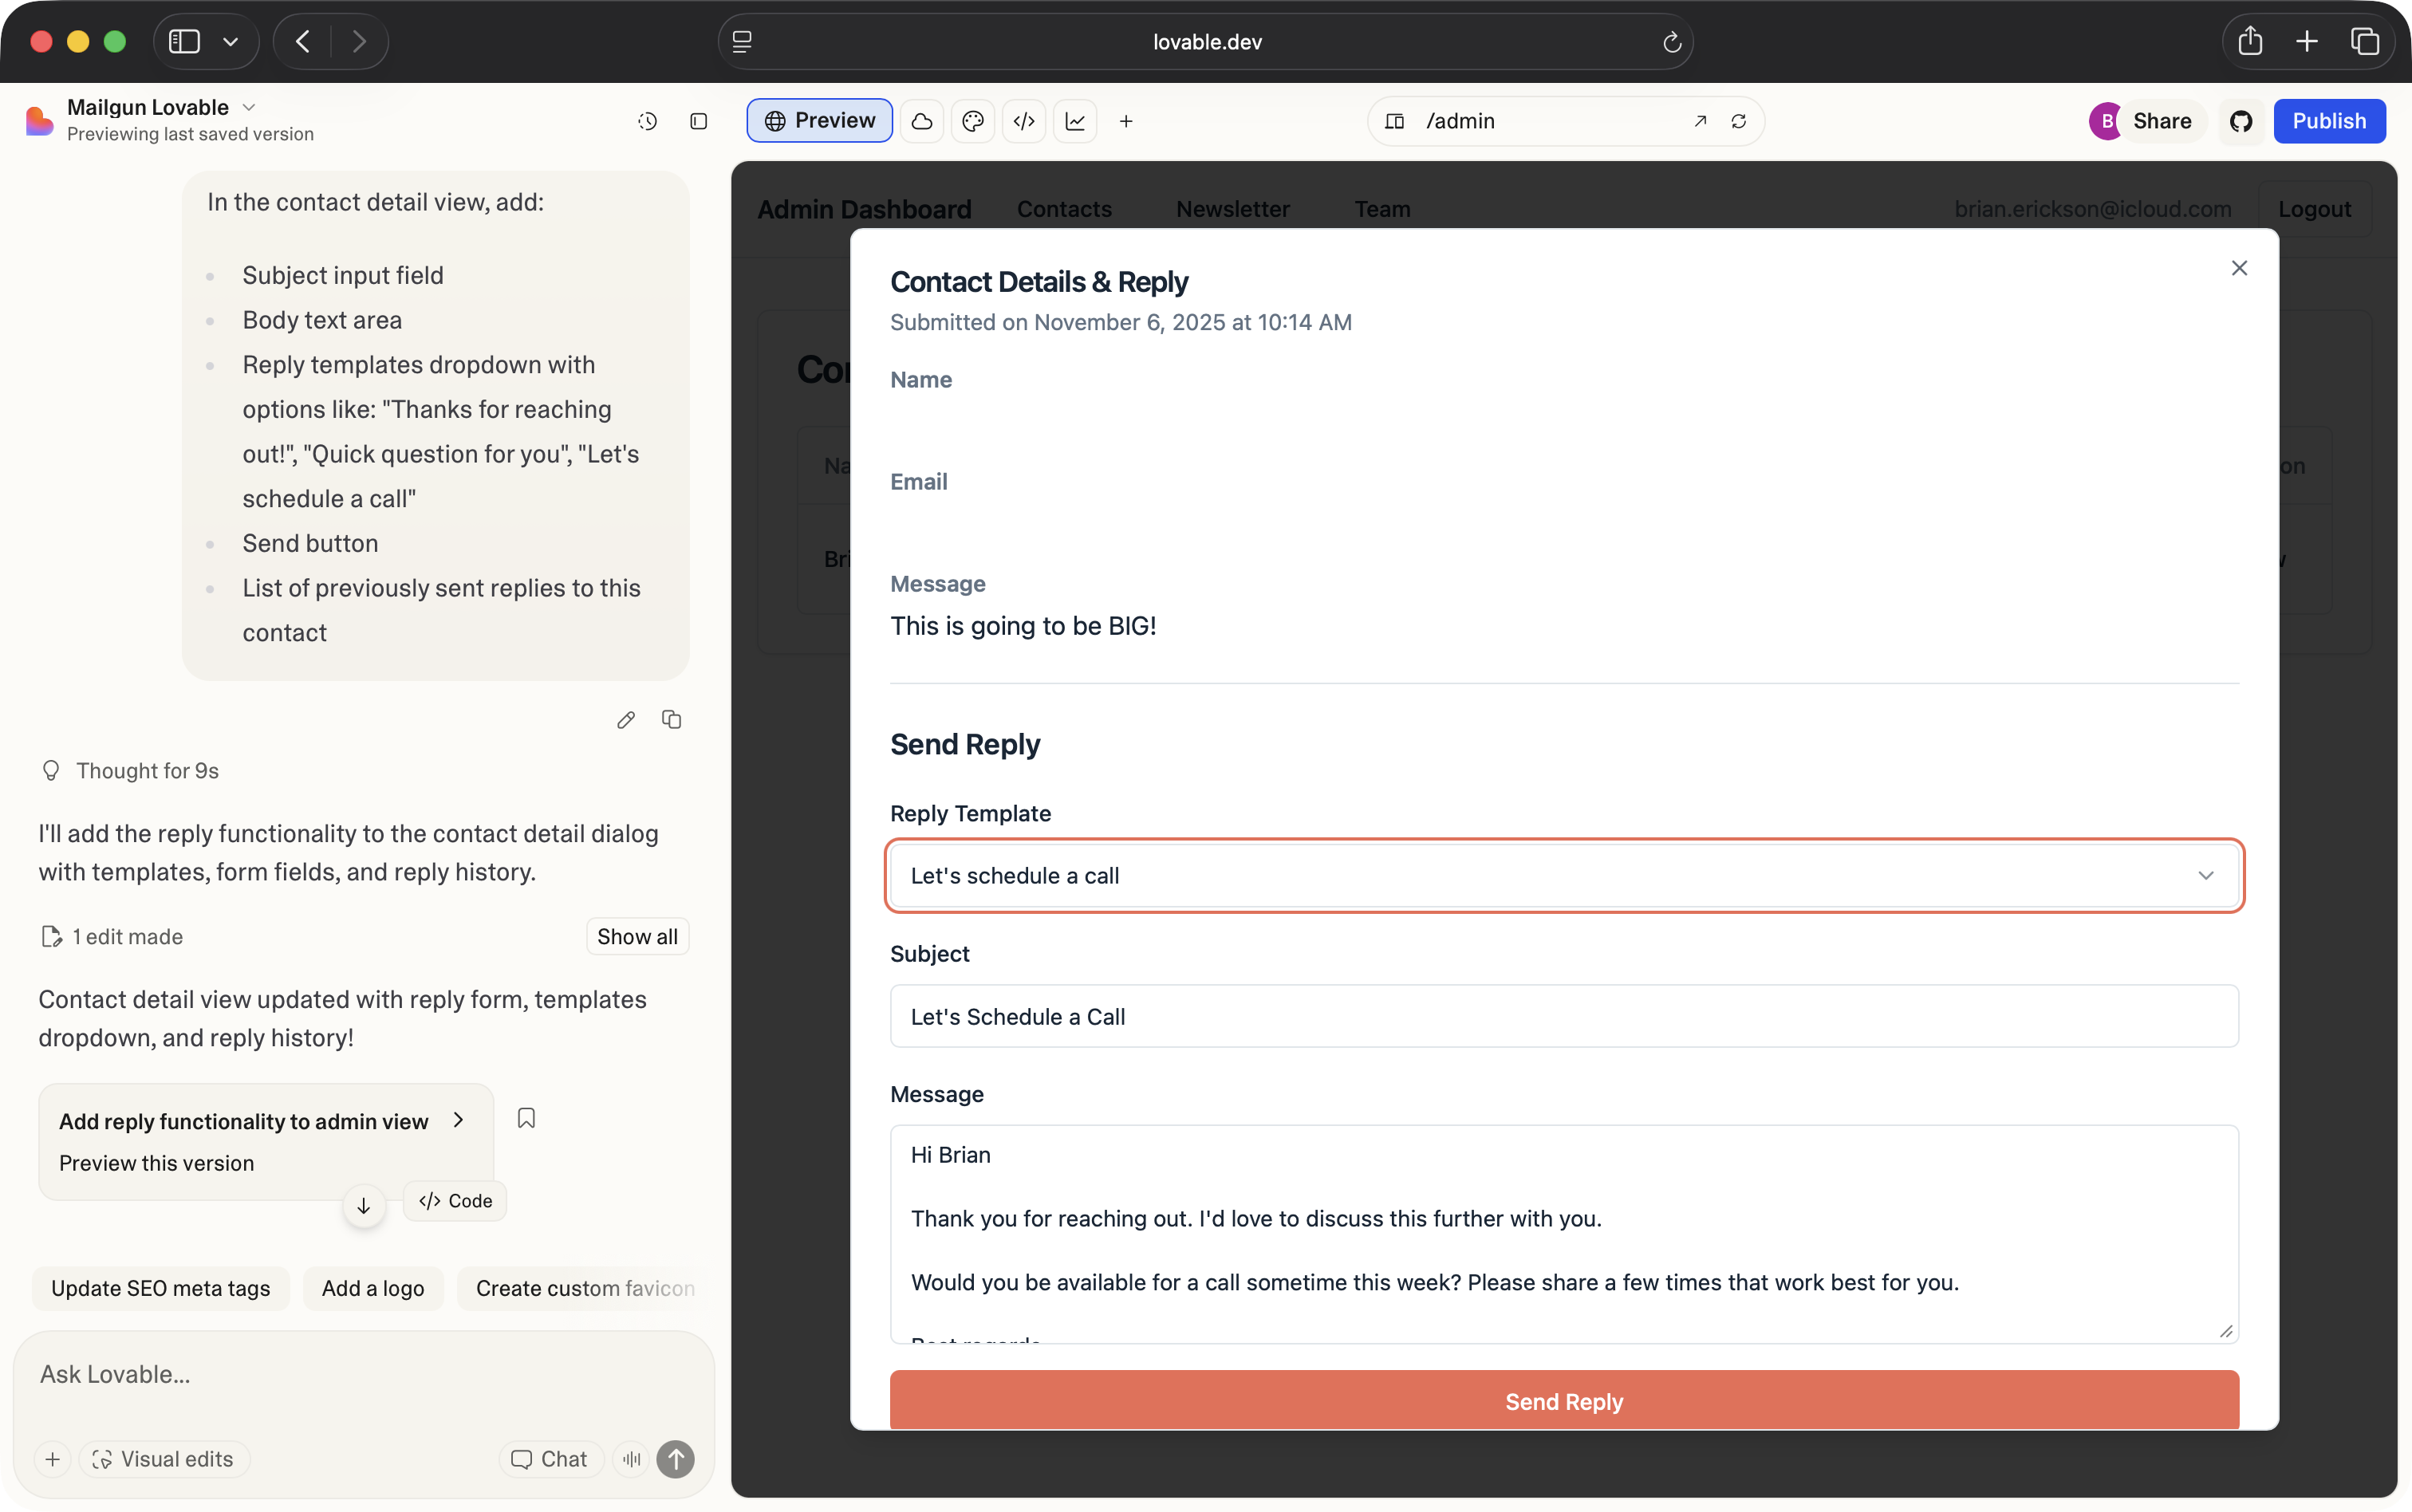
Task: Switch to the Team tab
Action: [x=1382, y=209]
